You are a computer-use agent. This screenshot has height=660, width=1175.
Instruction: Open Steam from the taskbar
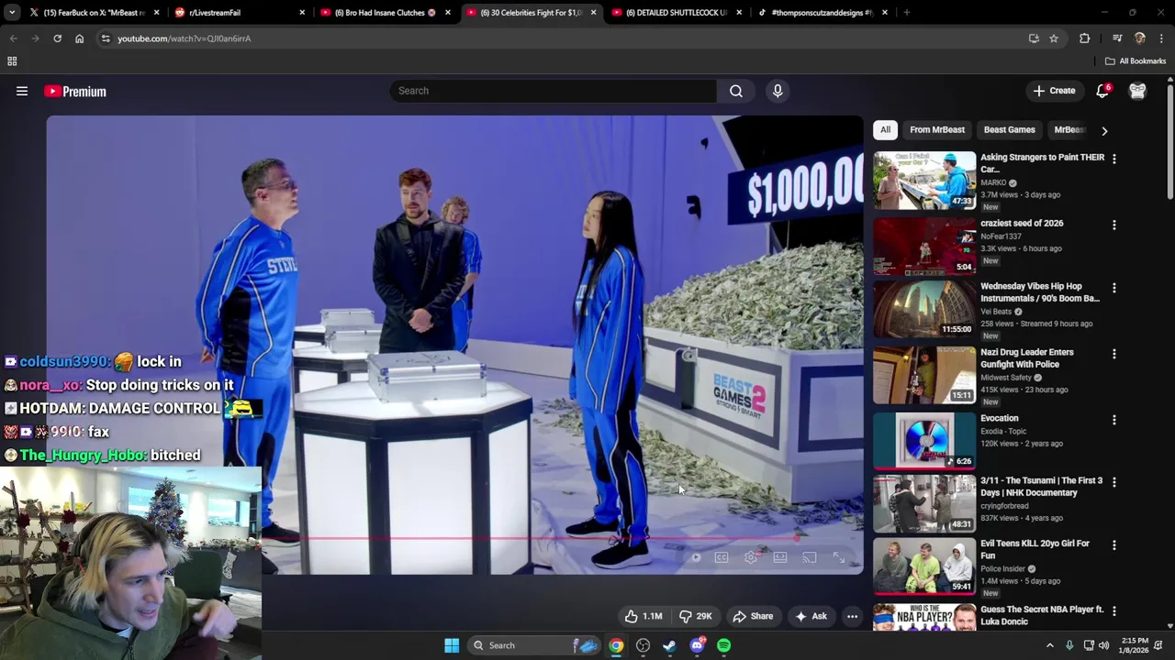[670, 645]
